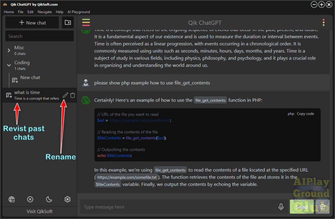Close the Qik ChatGPT window
The height and width of the screenshot is (219, 335).
click(x=329, y=4)
